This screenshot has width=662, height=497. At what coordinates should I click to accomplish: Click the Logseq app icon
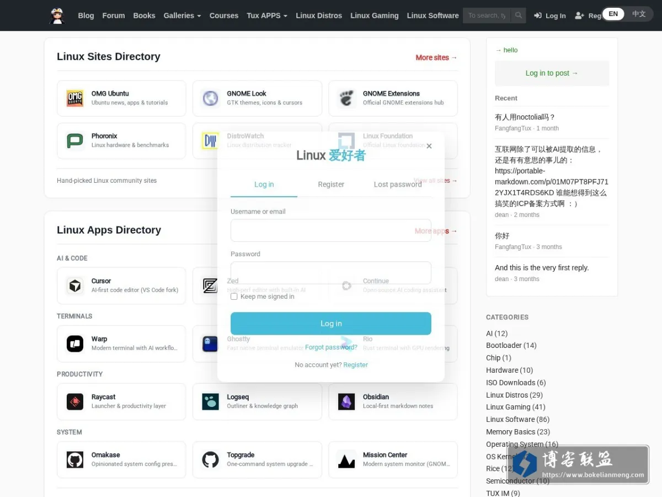(210, 401)
